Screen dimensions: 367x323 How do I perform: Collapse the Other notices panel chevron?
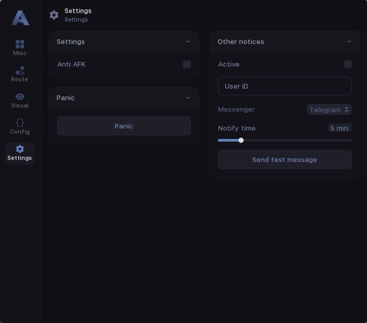(x=349, y=41)
